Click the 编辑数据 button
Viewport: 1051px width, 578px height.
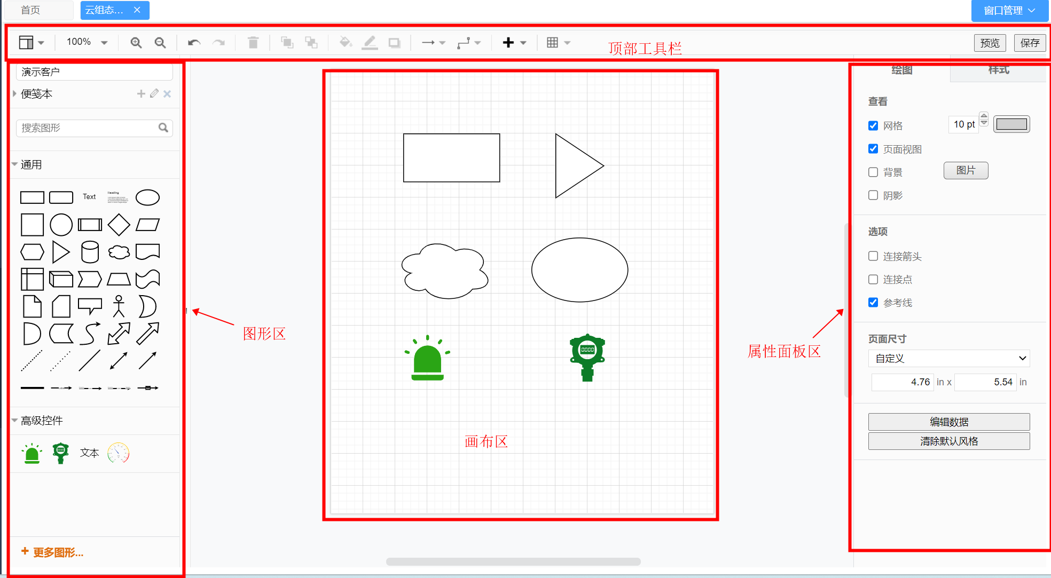(948, 422)
